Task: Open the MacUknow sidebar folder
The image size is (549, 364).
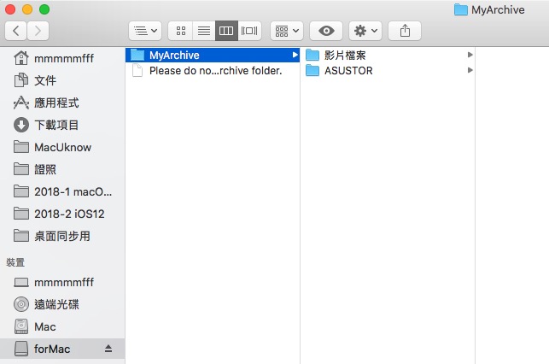Action: coord(61,147)
